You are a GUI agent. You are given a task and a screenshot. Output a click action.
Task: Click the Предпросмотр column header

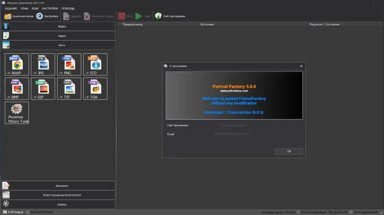[132, 24]
